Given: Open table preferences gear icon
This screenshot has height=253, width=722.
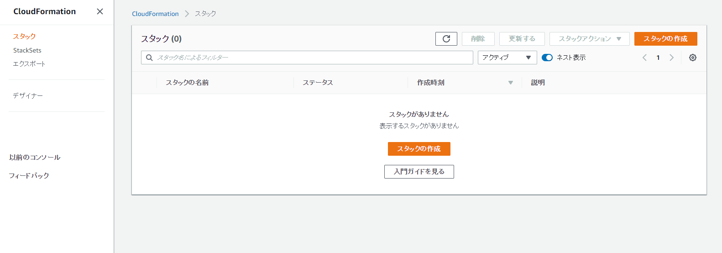Looking at the screenshot, I should click(x=693, y=58).
